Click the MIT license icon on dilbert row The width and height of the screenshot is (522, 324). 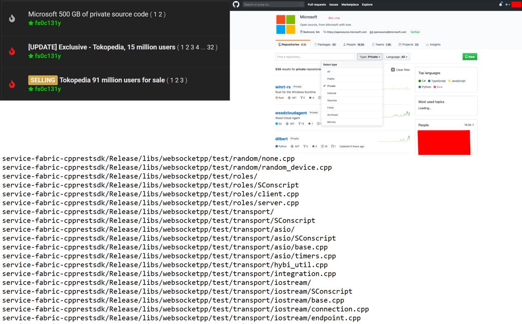(291, 146)
